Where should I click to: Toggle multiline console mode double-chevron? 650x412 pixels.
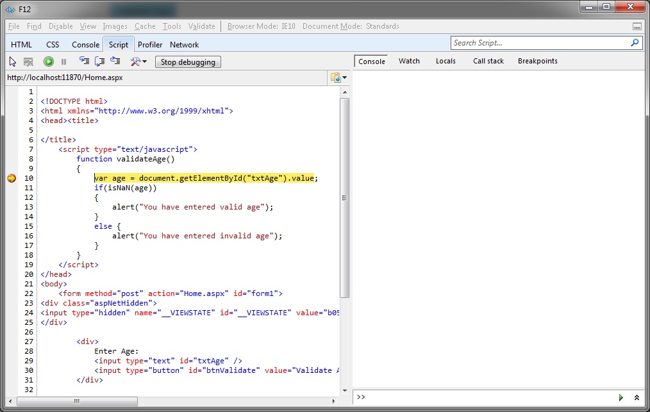[637, 397]
